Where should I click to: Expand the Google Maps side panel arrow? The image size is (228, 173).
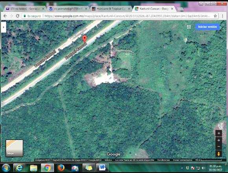click(x=4, y=27)
